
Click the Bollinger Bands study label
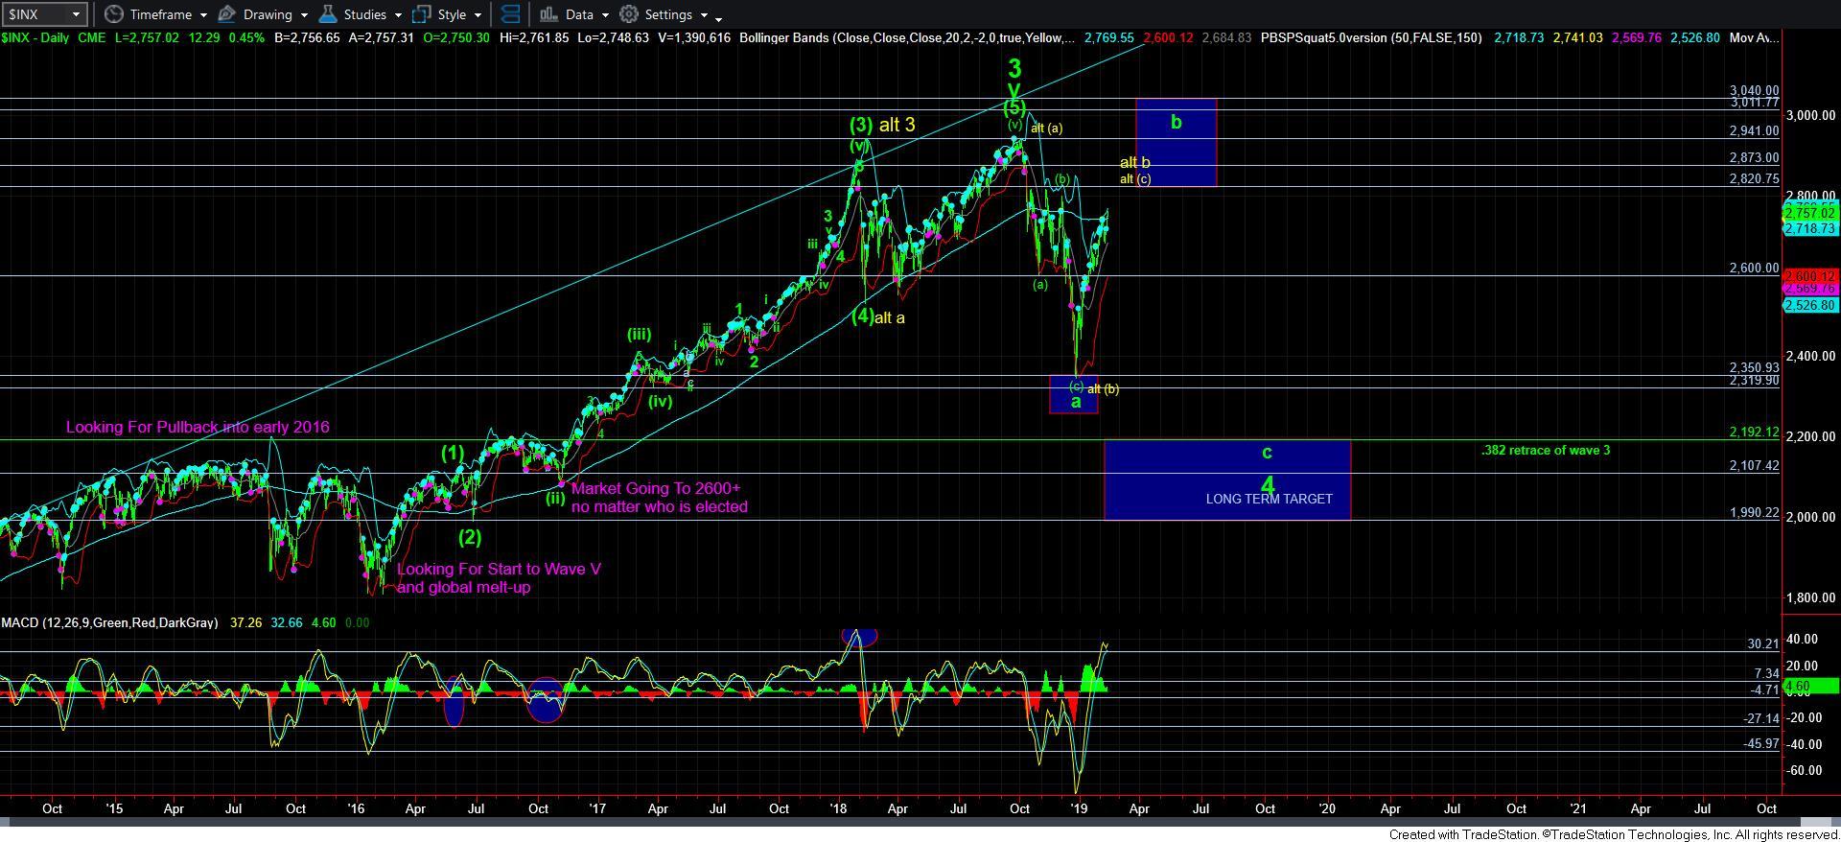(906, 37)
